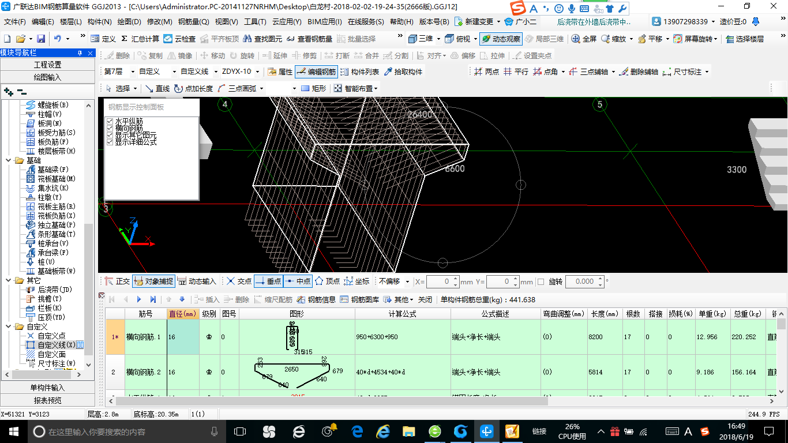Toggle 中点 midpoint snap

pyautogui.click(x=298, y=281)
